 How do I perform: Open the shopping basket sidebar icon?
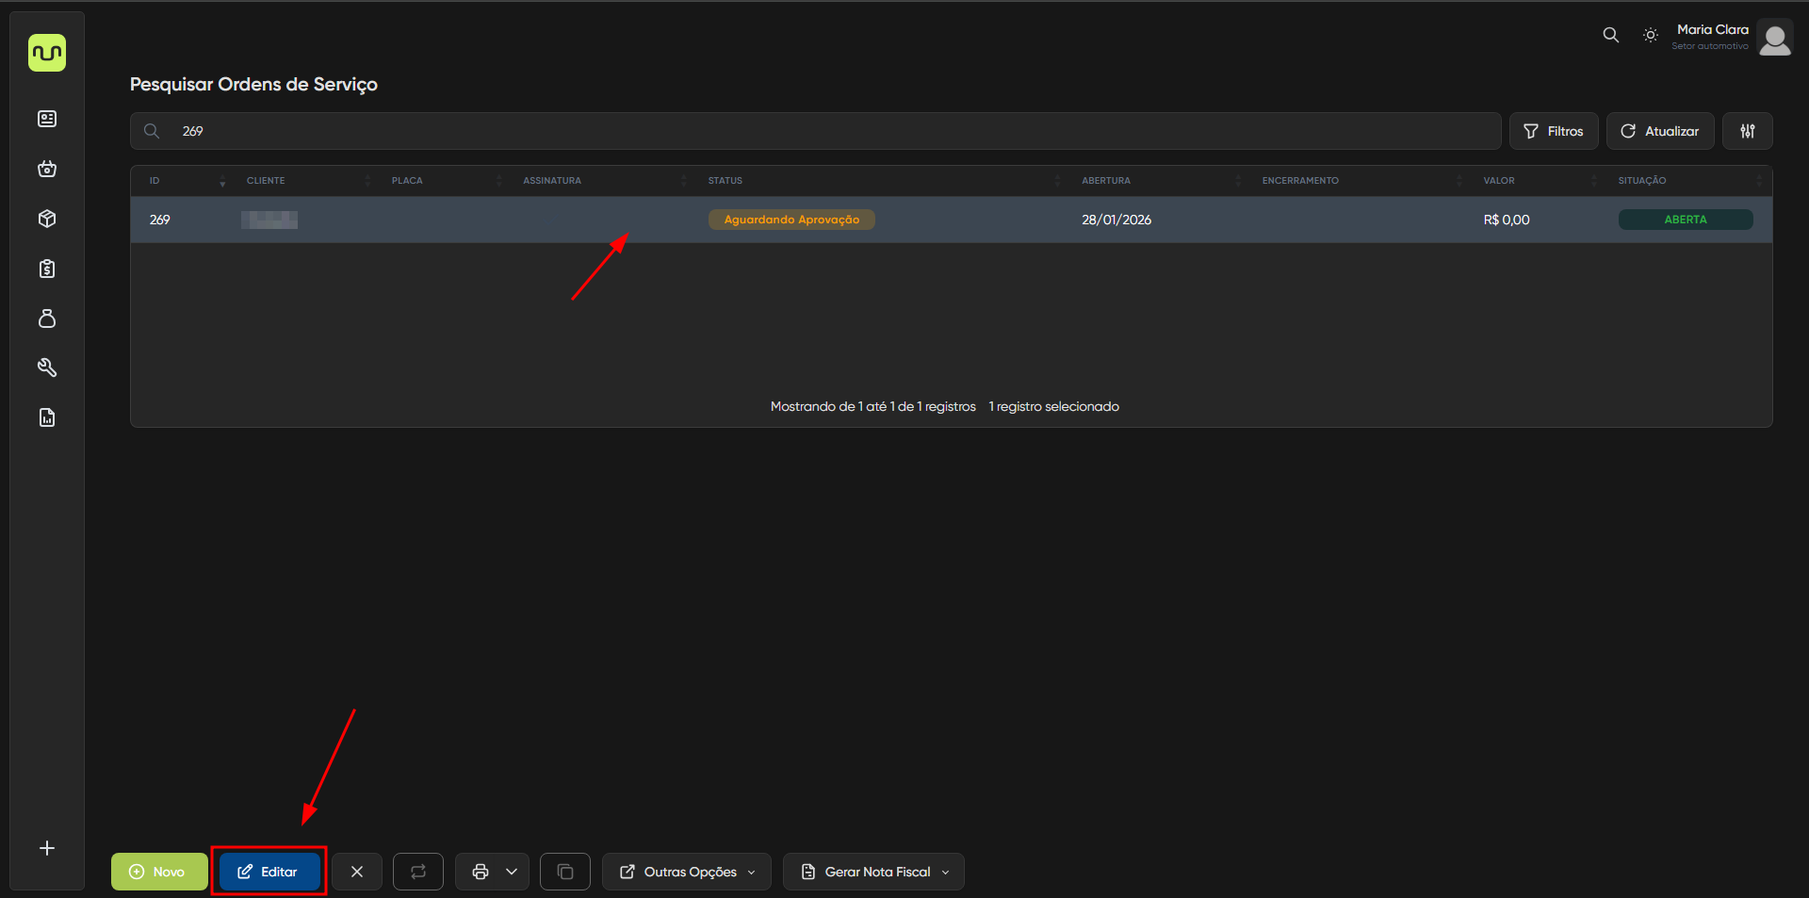pyautogui.click(x=47, y=169)
